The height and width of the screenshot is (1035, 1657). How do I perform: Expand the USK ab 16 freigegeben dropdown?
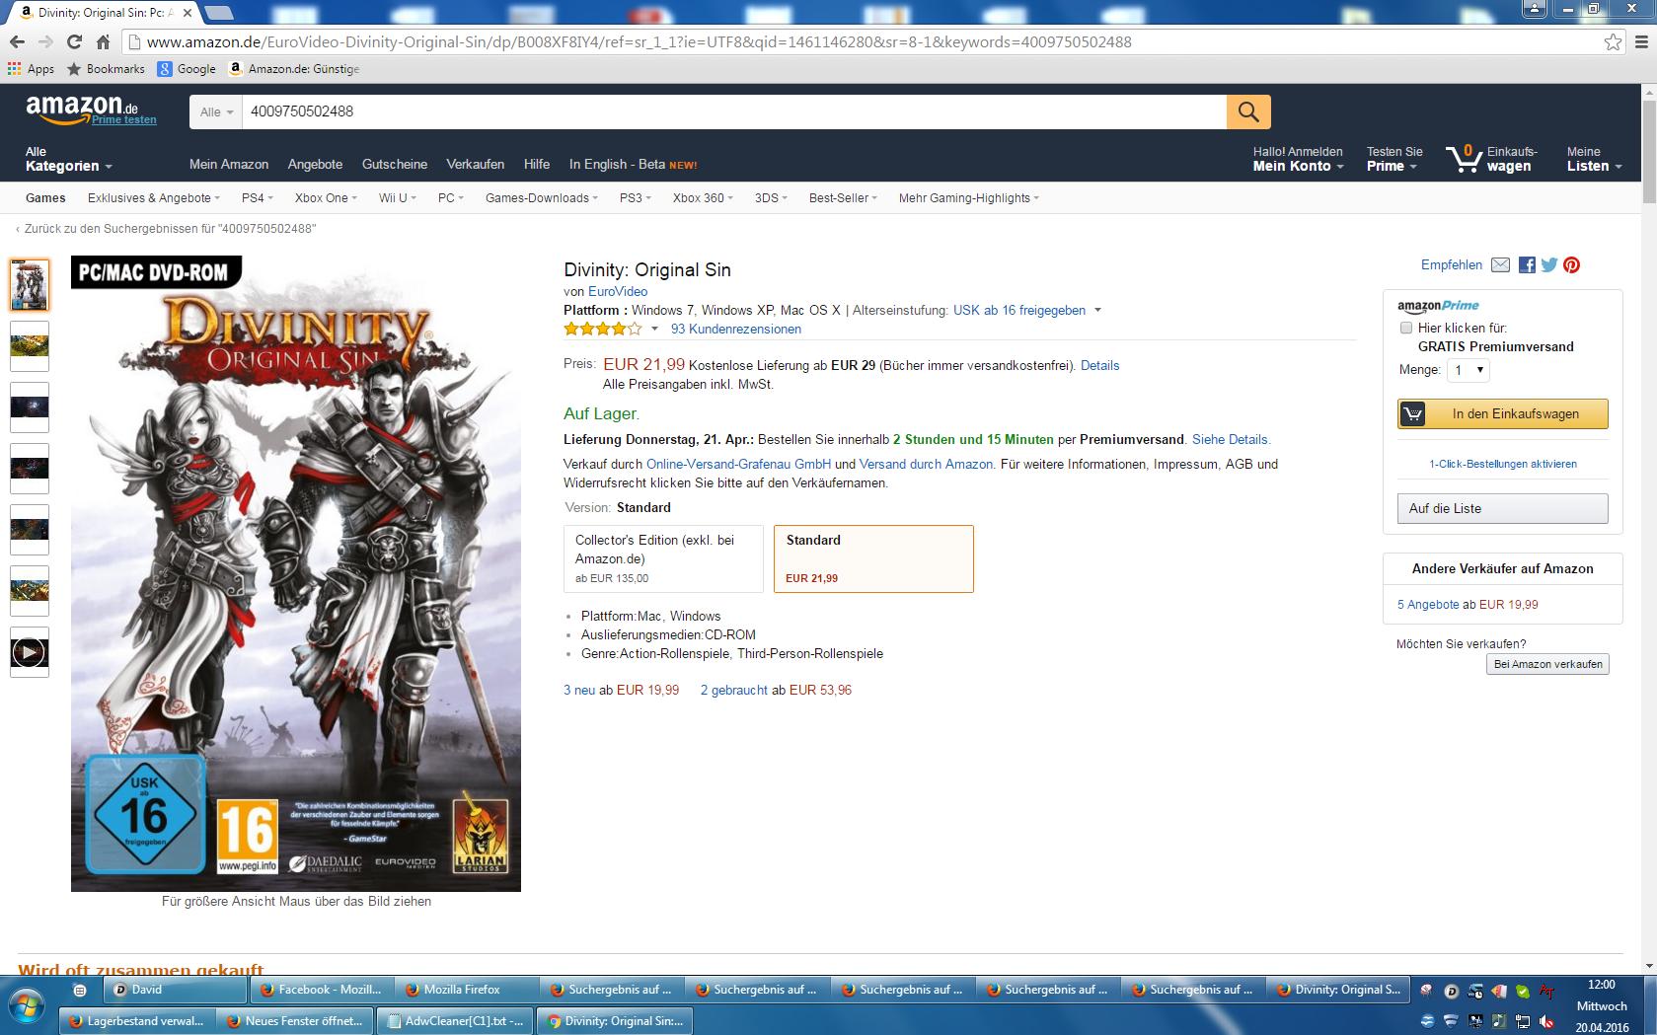[1097, 310]
